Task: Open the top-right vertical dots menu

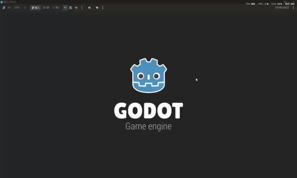Action: [x=293, y=7]
